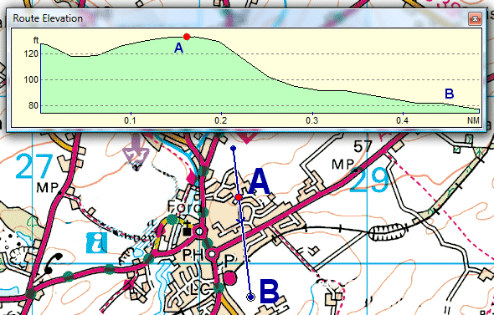
Task: Click route start point north of A
Action: coord(233,148)
